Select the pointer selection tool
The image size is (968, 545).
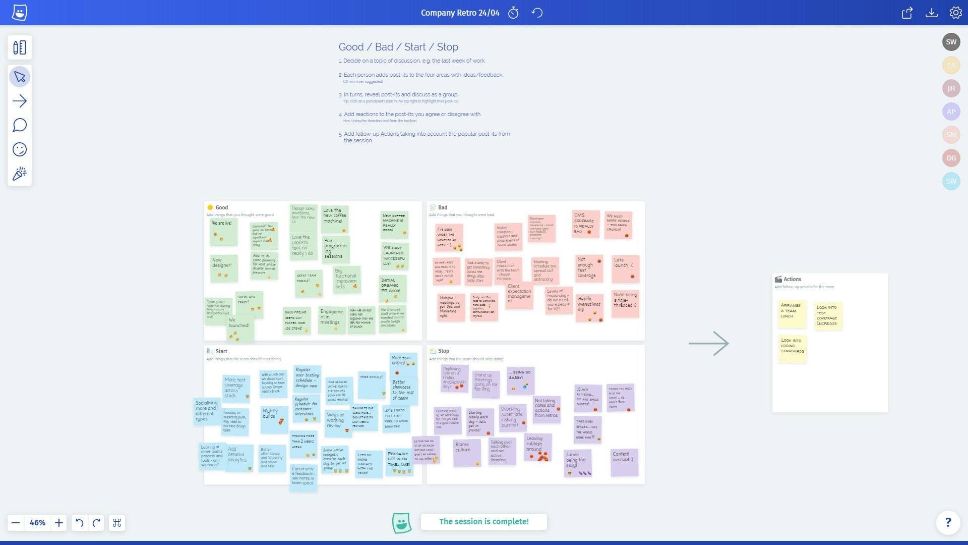click(x=20, y=77)
